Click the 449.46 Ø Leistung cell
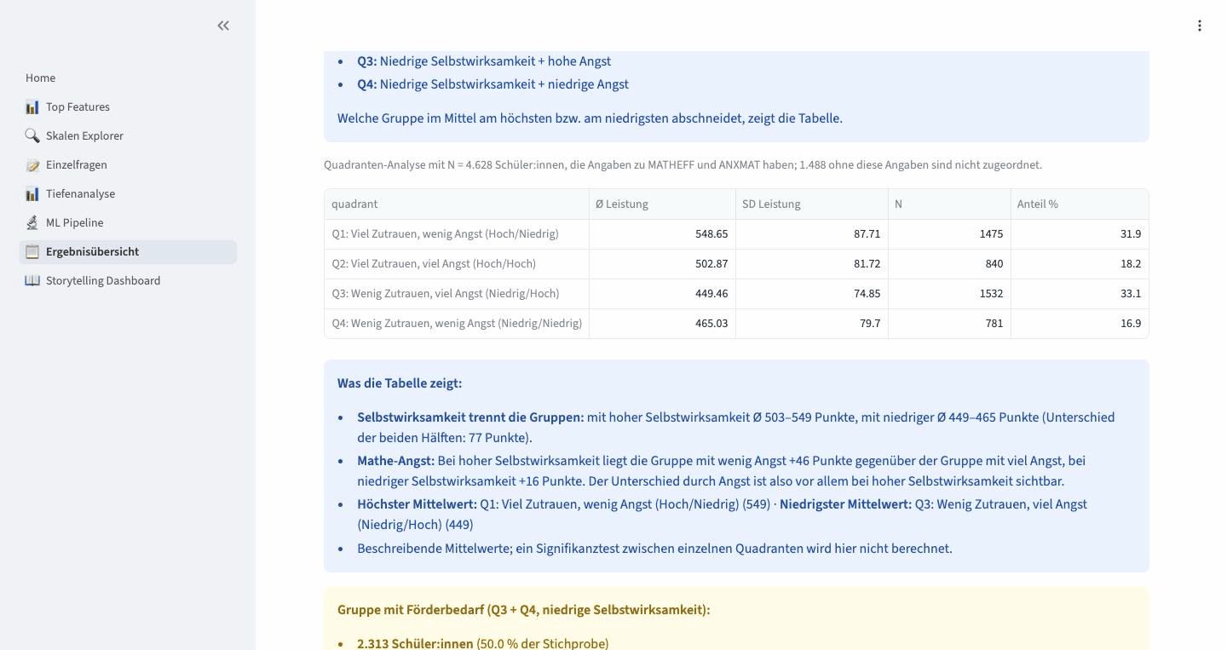Viewport: 1227px width, 650px height. point(662,294)
